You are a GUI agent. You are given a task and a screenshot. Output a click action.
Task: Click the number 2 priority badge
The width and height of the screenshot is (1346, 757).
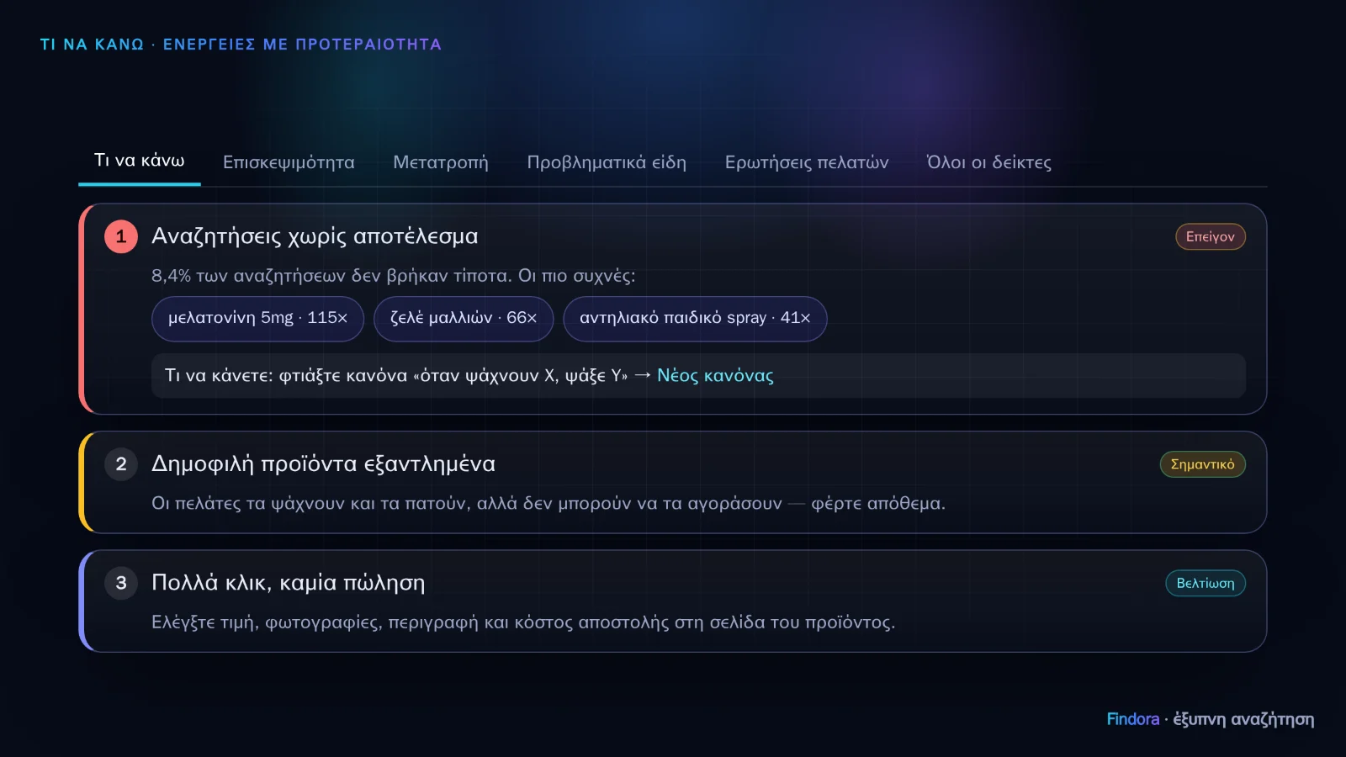(x=121, y=464)
